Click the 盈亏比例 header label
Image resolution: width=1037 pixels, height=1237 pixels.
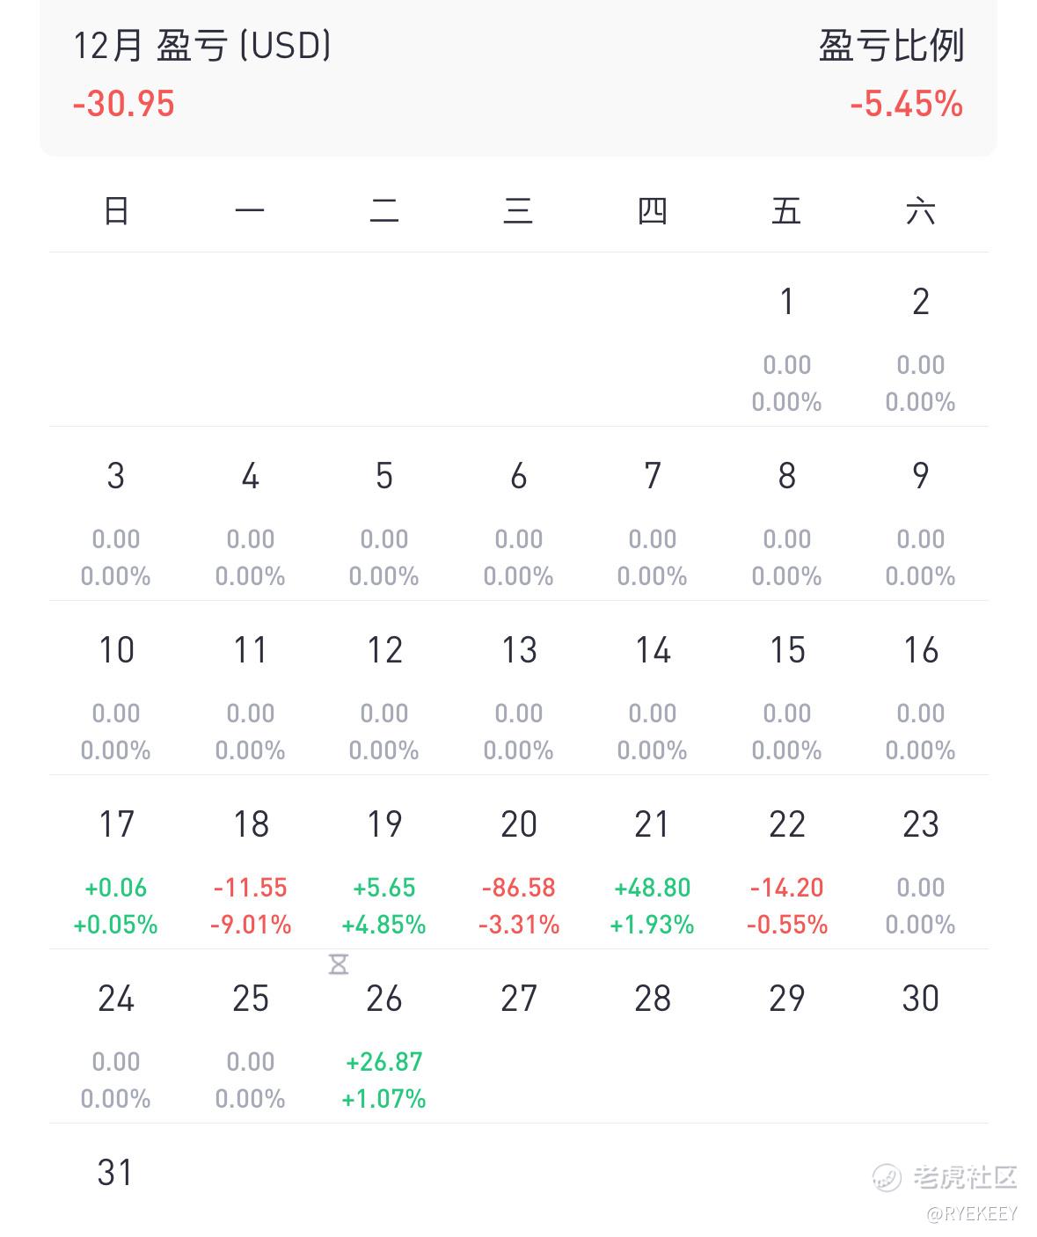click(891, 46)
